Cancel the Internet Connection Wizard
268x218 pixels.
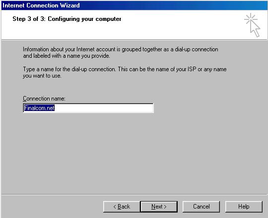(201, 207)
